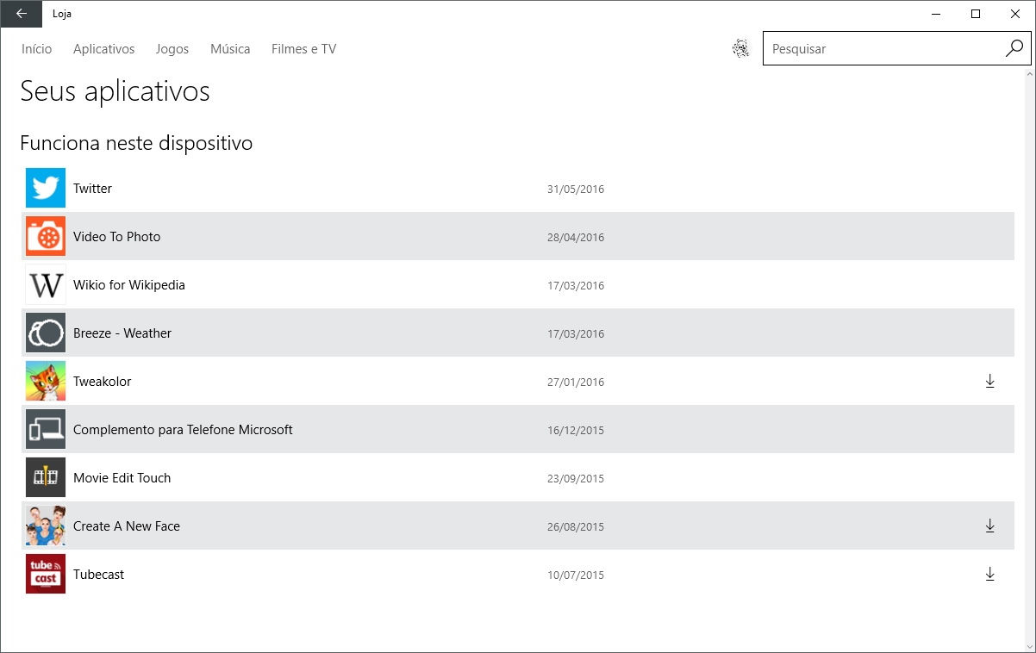Open the Movie Edit Touch icon
This screenshot has width=1036, height=653.
click(46, 477)
